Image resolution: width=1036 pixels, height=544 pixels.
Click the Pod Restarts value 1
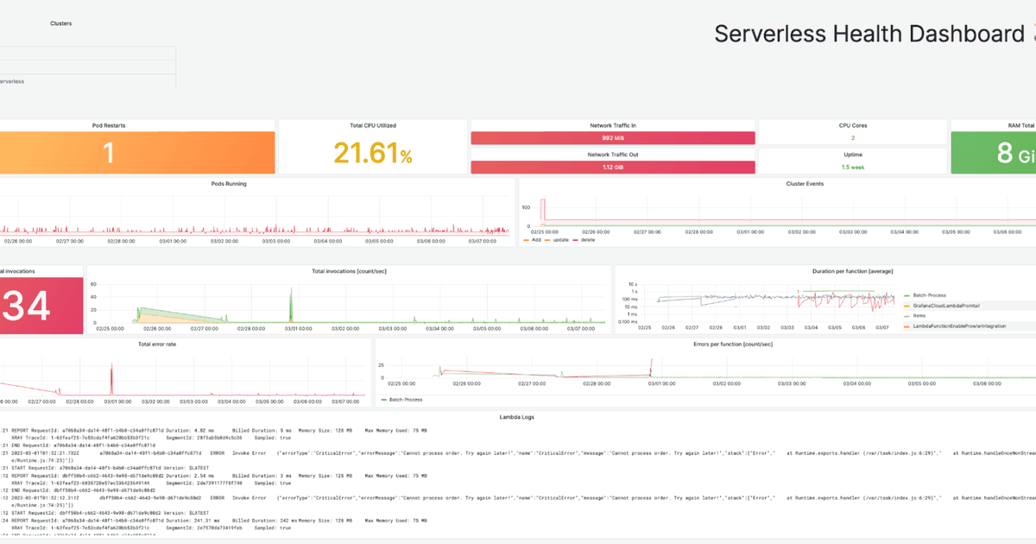point(109,154)
